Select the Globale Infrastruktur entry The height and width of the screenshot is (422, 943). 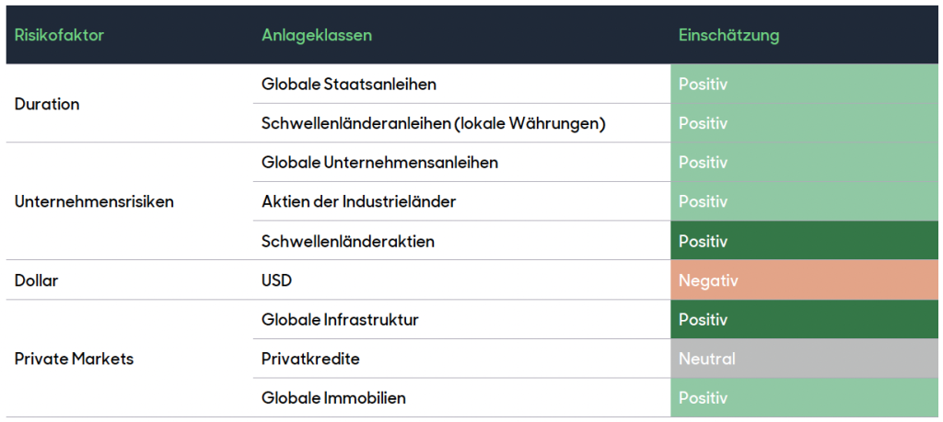click(x=340, y=320)
